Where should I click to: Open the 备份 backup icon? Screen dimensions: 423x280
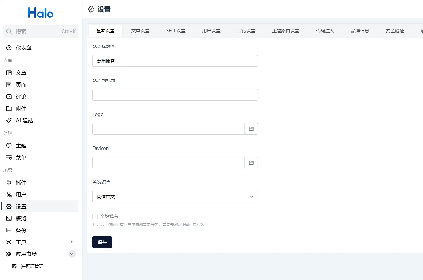tap(9, 230)
